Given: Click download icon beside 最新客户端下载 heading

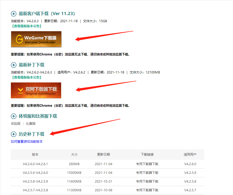Looking at the screenshot, I should (x=14, y=14).
